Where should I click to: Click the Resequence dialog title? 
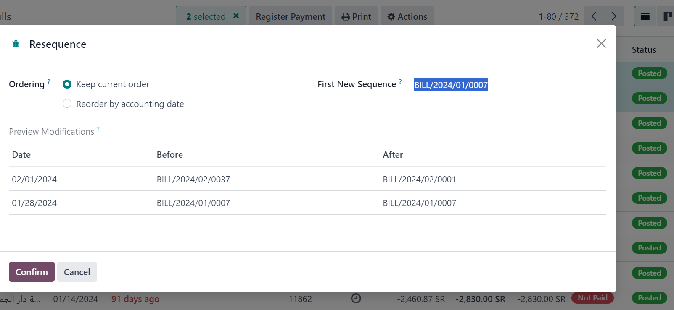point(58,44)
